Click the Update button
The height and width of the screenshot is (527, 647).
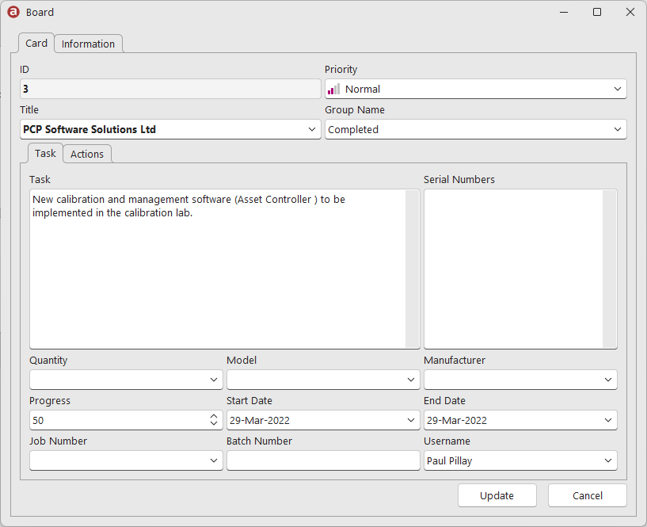coord(497,495)
